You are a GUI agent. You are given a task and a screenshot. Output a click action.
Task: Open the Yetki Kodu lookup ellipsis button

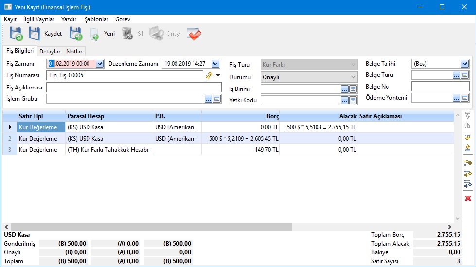(344, 100)
